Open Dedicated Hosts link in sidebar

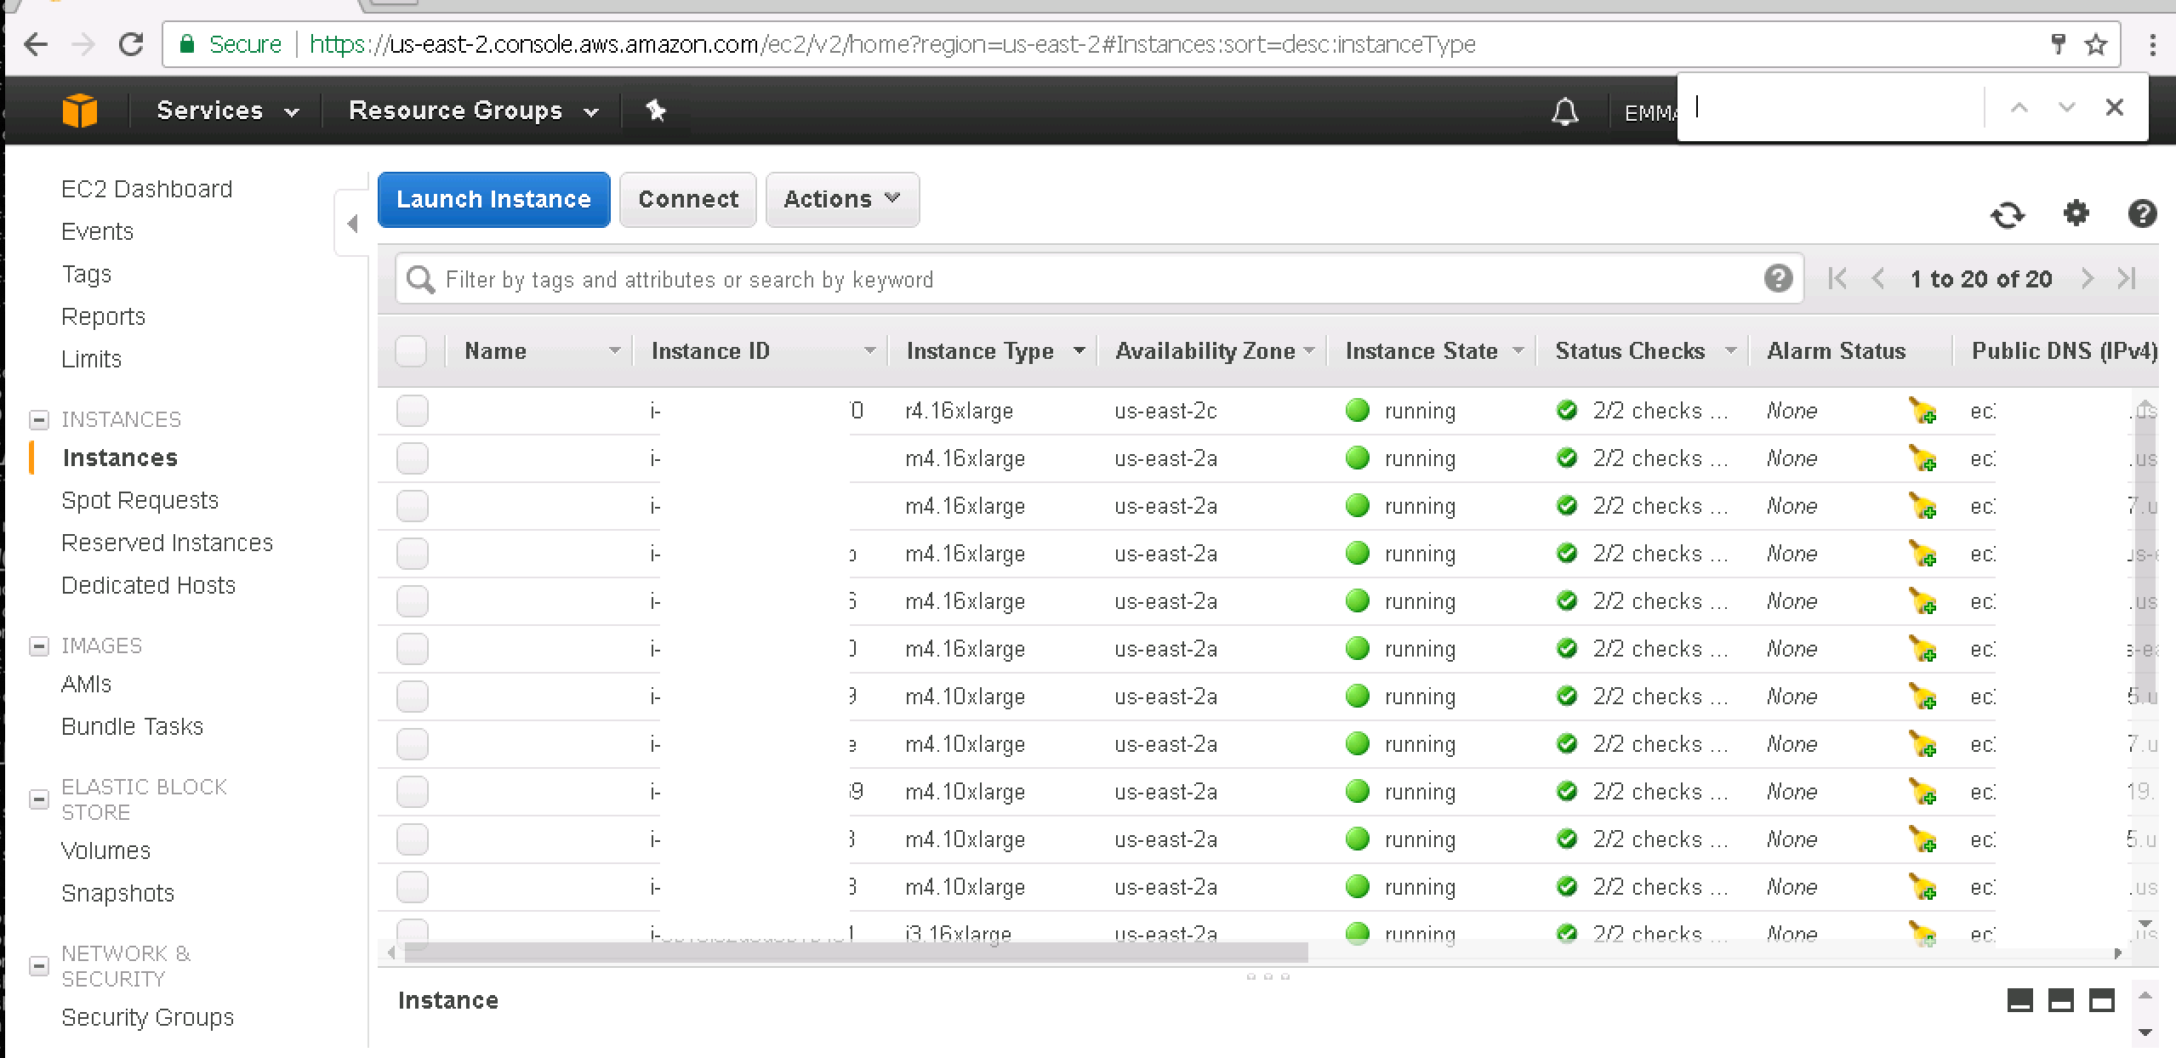(x=148, y=585)
